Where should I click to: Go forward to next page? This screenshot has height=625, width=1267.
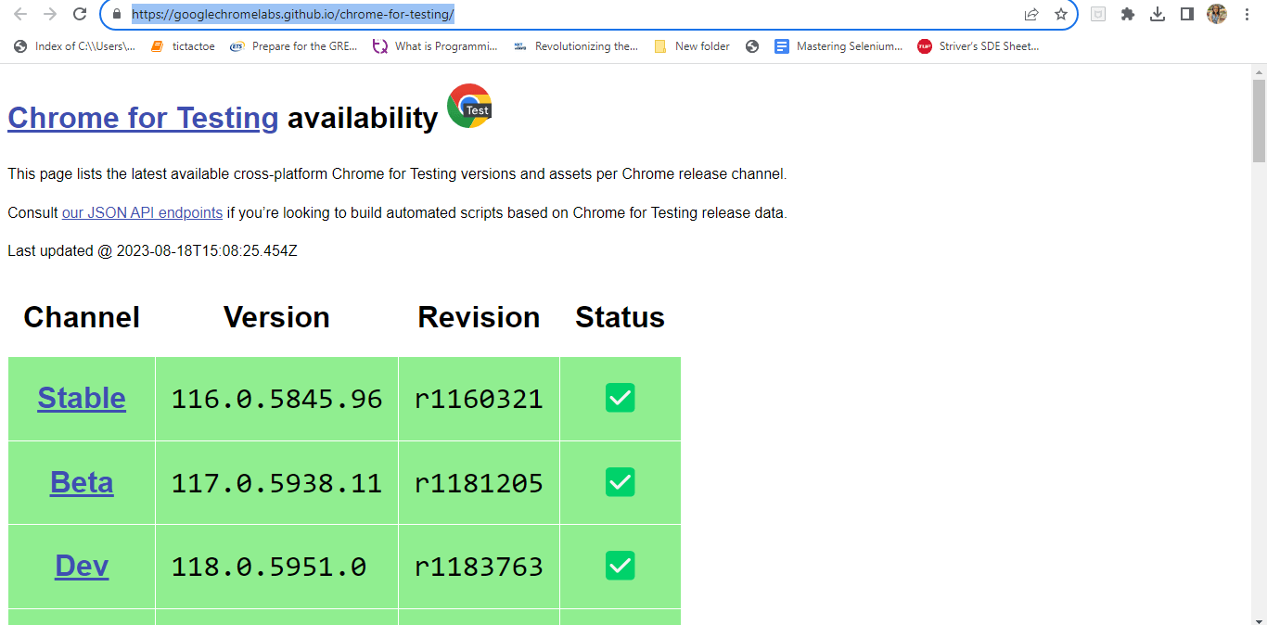[x=50, y=14]
